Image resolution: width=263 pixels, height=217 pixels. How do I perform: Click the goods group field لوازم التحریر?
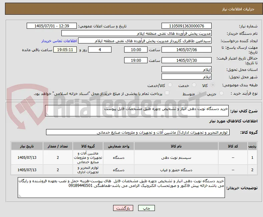[138, 132]
